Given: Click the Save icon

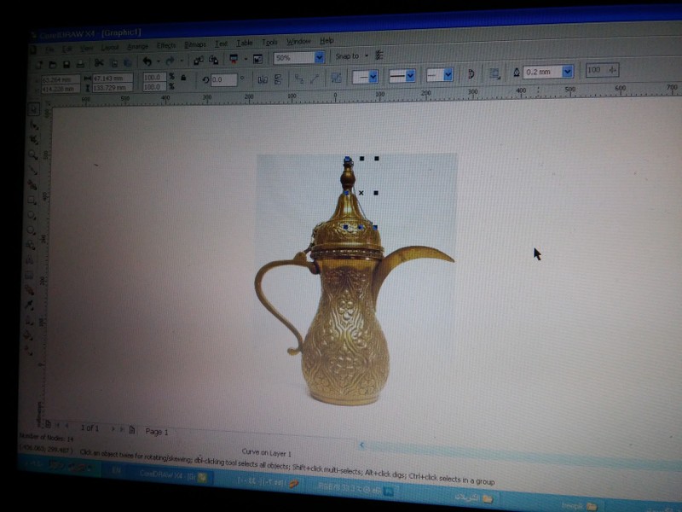Looking at the screenshot, I should click(66, 64).
